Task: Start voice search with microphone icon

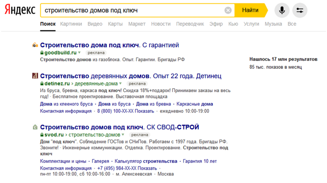Action: (x=282, y=10)
